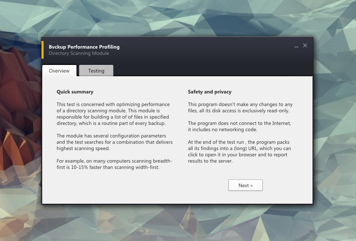The height and width of the screenshot is (241, 356).
Task: Click the Bvckup Performance Profiling title
Action: pos(84,47)
